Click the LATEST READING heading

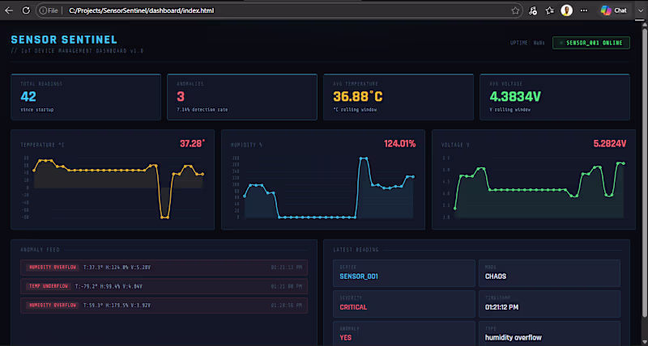[356, 250]
